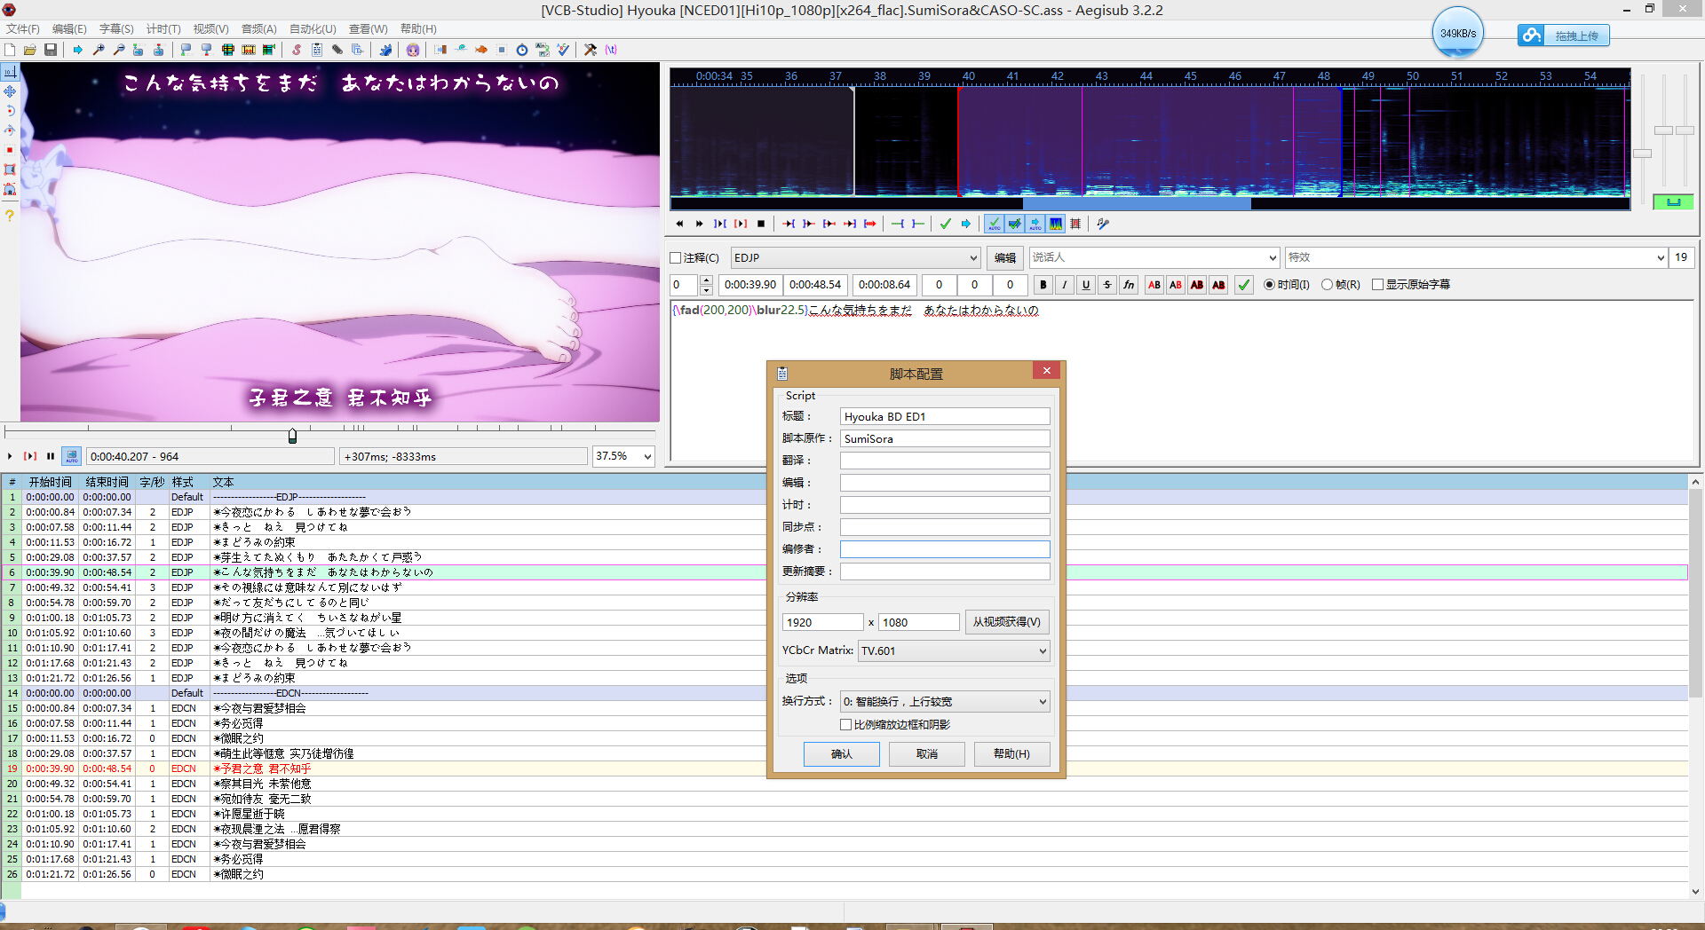Open the Attachments paperclip icon
The width and height of the screenshot is (1705, 930).
point(337,50)
